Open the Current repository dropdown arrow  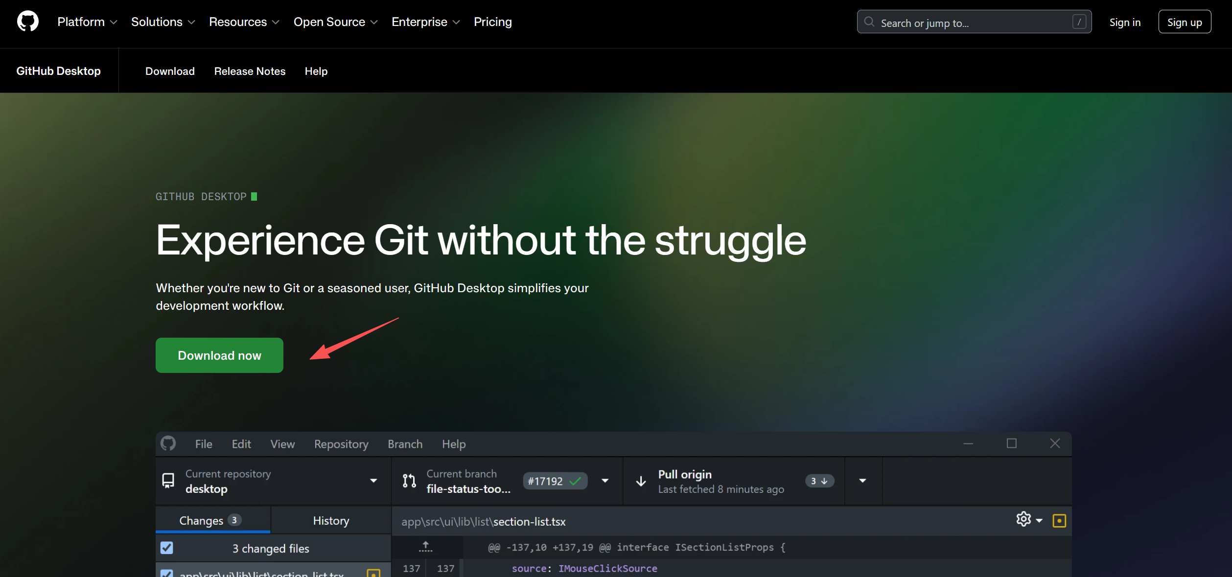coord(373,481)
